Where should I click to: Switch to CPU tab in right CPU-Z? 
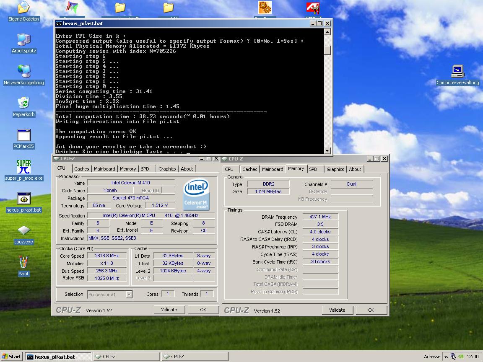point(229,169)
